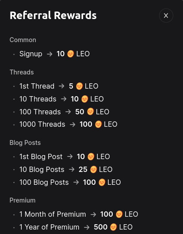Click the LEO coin icon in 100 Threads row
The width and height of the screenshot is (183, 234).
[90, 112]
